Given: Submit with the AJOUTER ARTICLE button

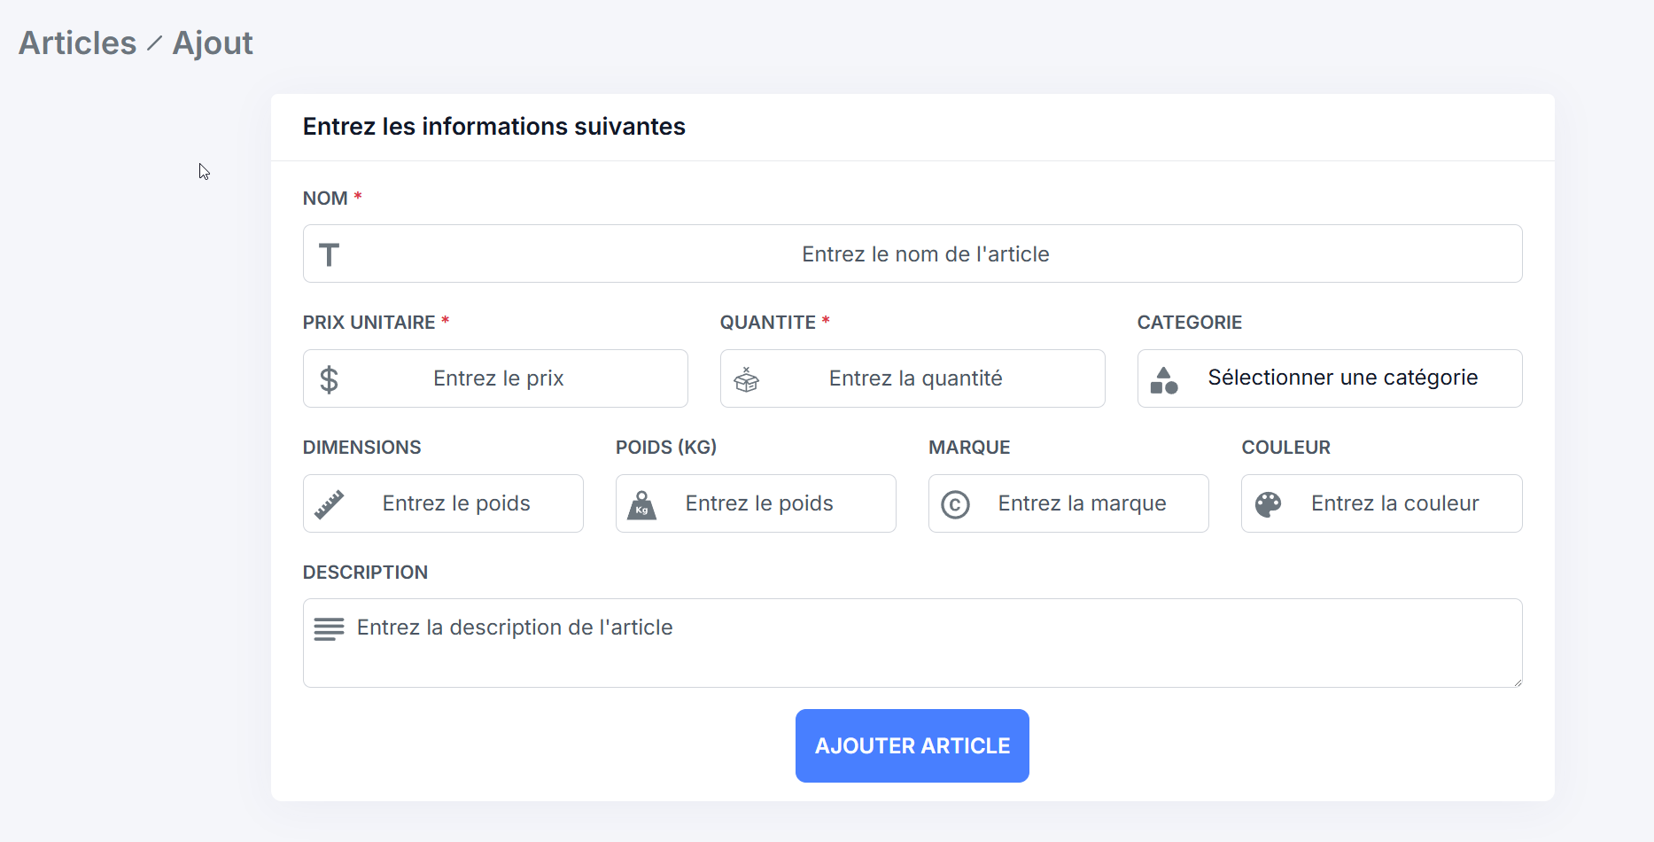Looking at the screenshot, I should (x=912, y=745).
